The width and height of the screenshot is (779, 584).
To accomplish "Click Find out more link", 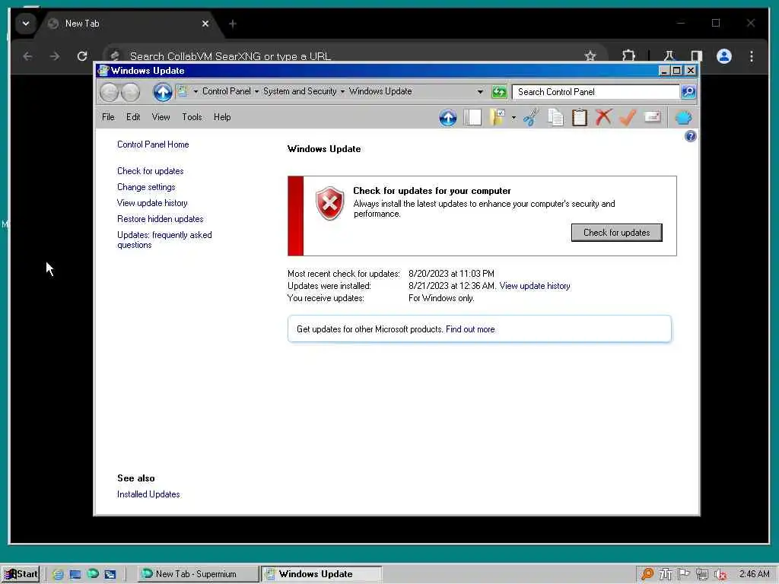I will coord(470,329).
